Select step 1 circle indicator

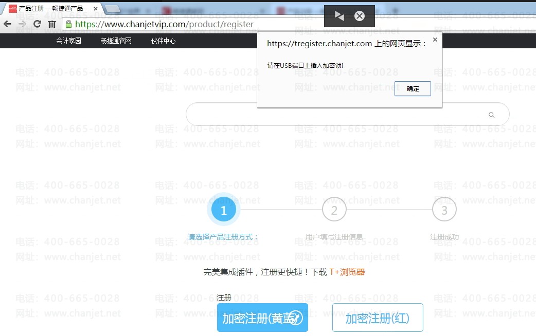pos(224,210)
